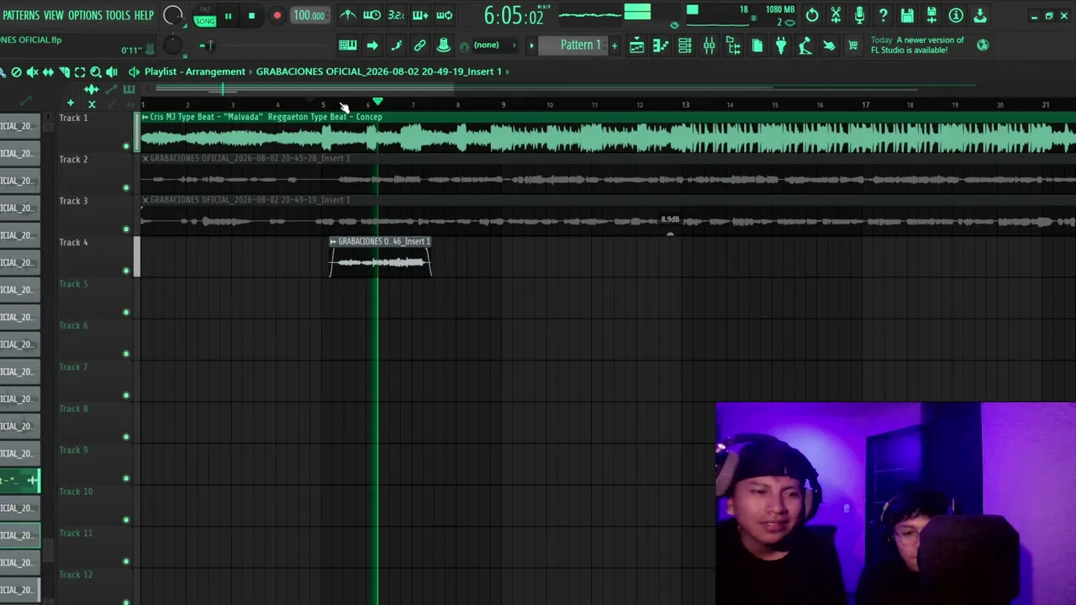1076x605 pixels.
Task: Open the content library cart icon
Action: click(853, 45)
